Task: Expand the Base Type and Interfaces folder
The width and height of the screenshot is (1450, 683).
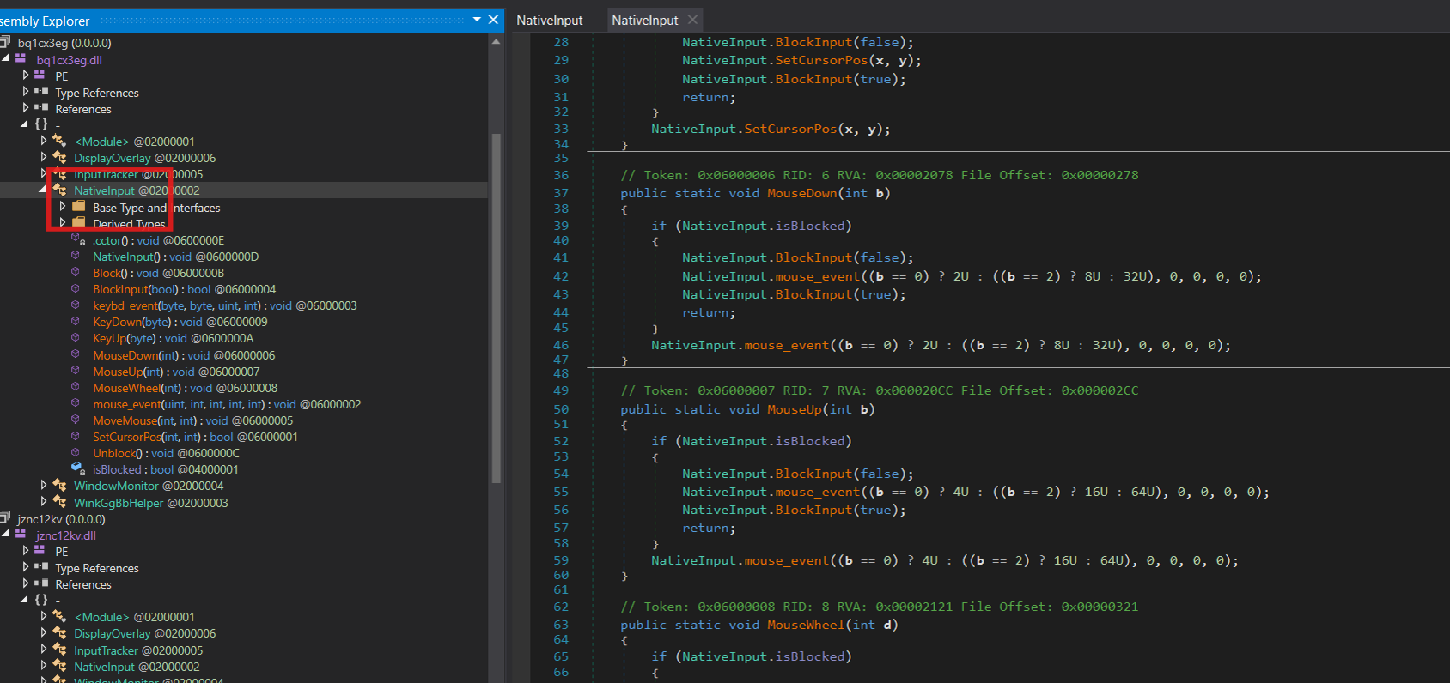Action: pos(63,207)
